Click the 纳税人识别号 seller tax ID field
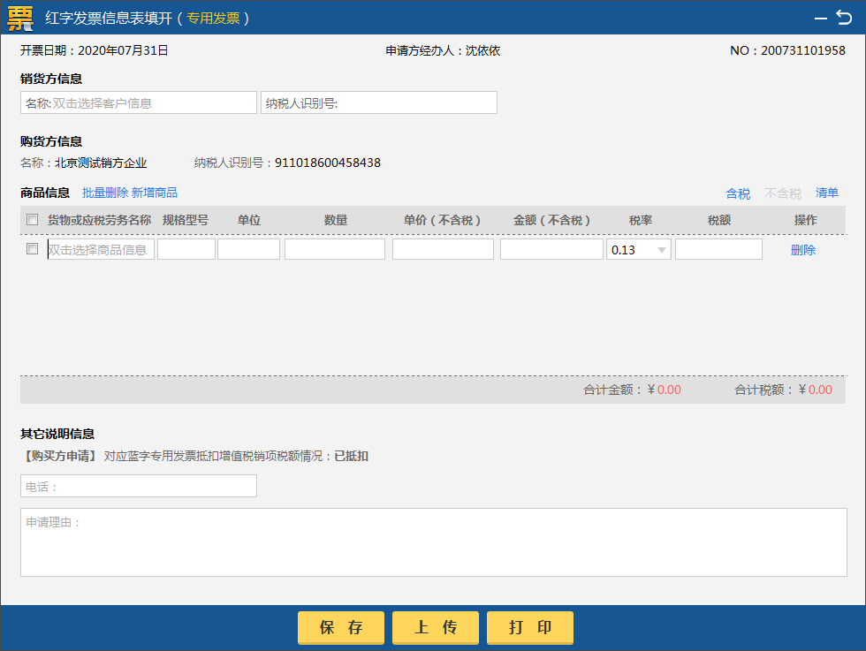This screenshot has height=651, width=866. click(379, 103)
